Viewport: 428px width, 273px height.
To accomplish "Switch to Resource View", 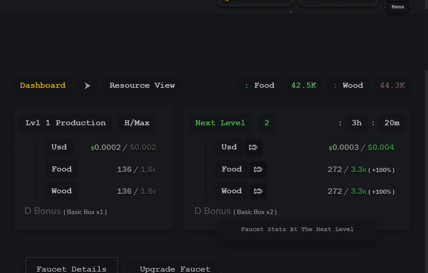I will pyautogui.click(x=142, y=85).
